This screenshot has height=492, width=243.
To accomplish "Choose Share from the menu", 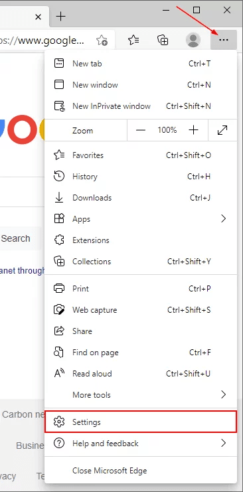I will [141, 331].
